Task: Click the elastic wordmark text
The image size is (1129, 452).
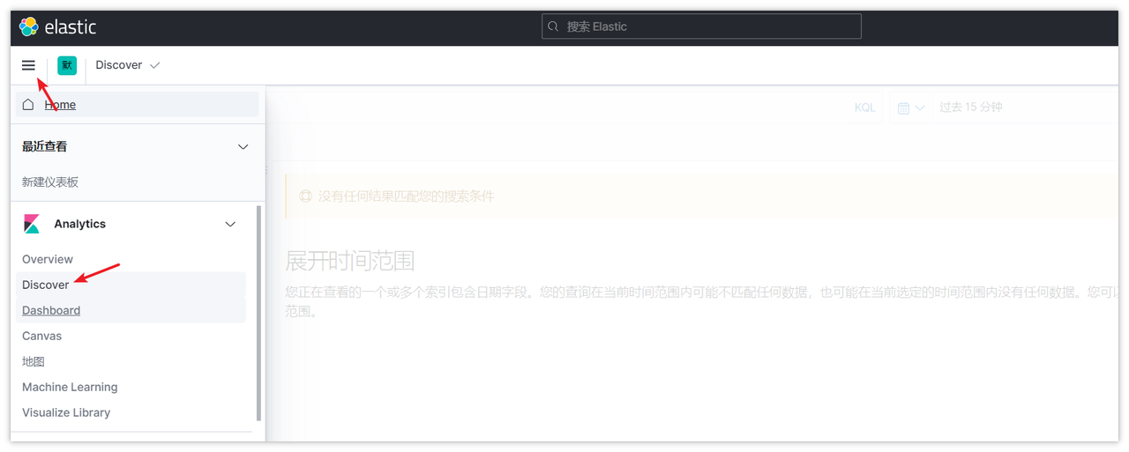Action: coord(71,26)
